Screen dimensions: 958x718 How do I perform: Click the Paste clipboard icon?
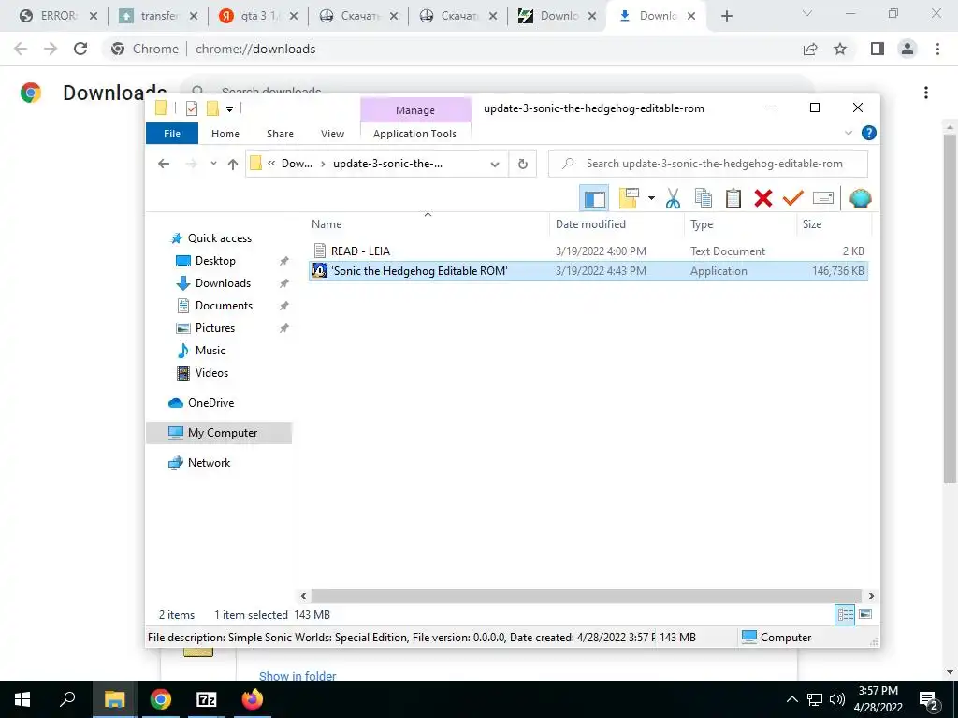(733, 198)
